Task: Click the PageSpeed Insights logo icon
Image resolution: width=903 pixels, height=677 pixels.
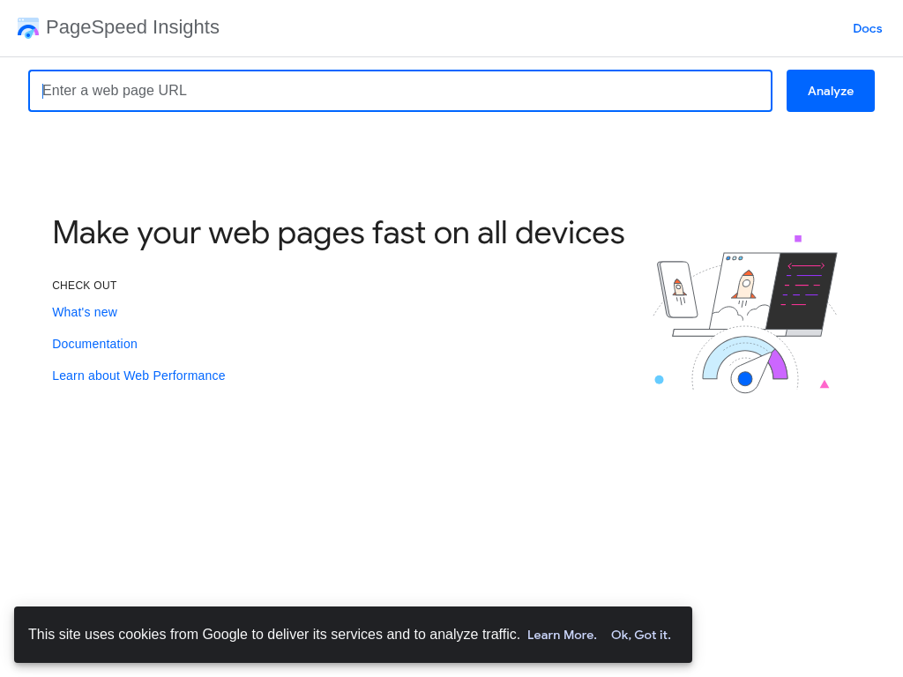Action: pyautogui.click(x=28, y=27)
